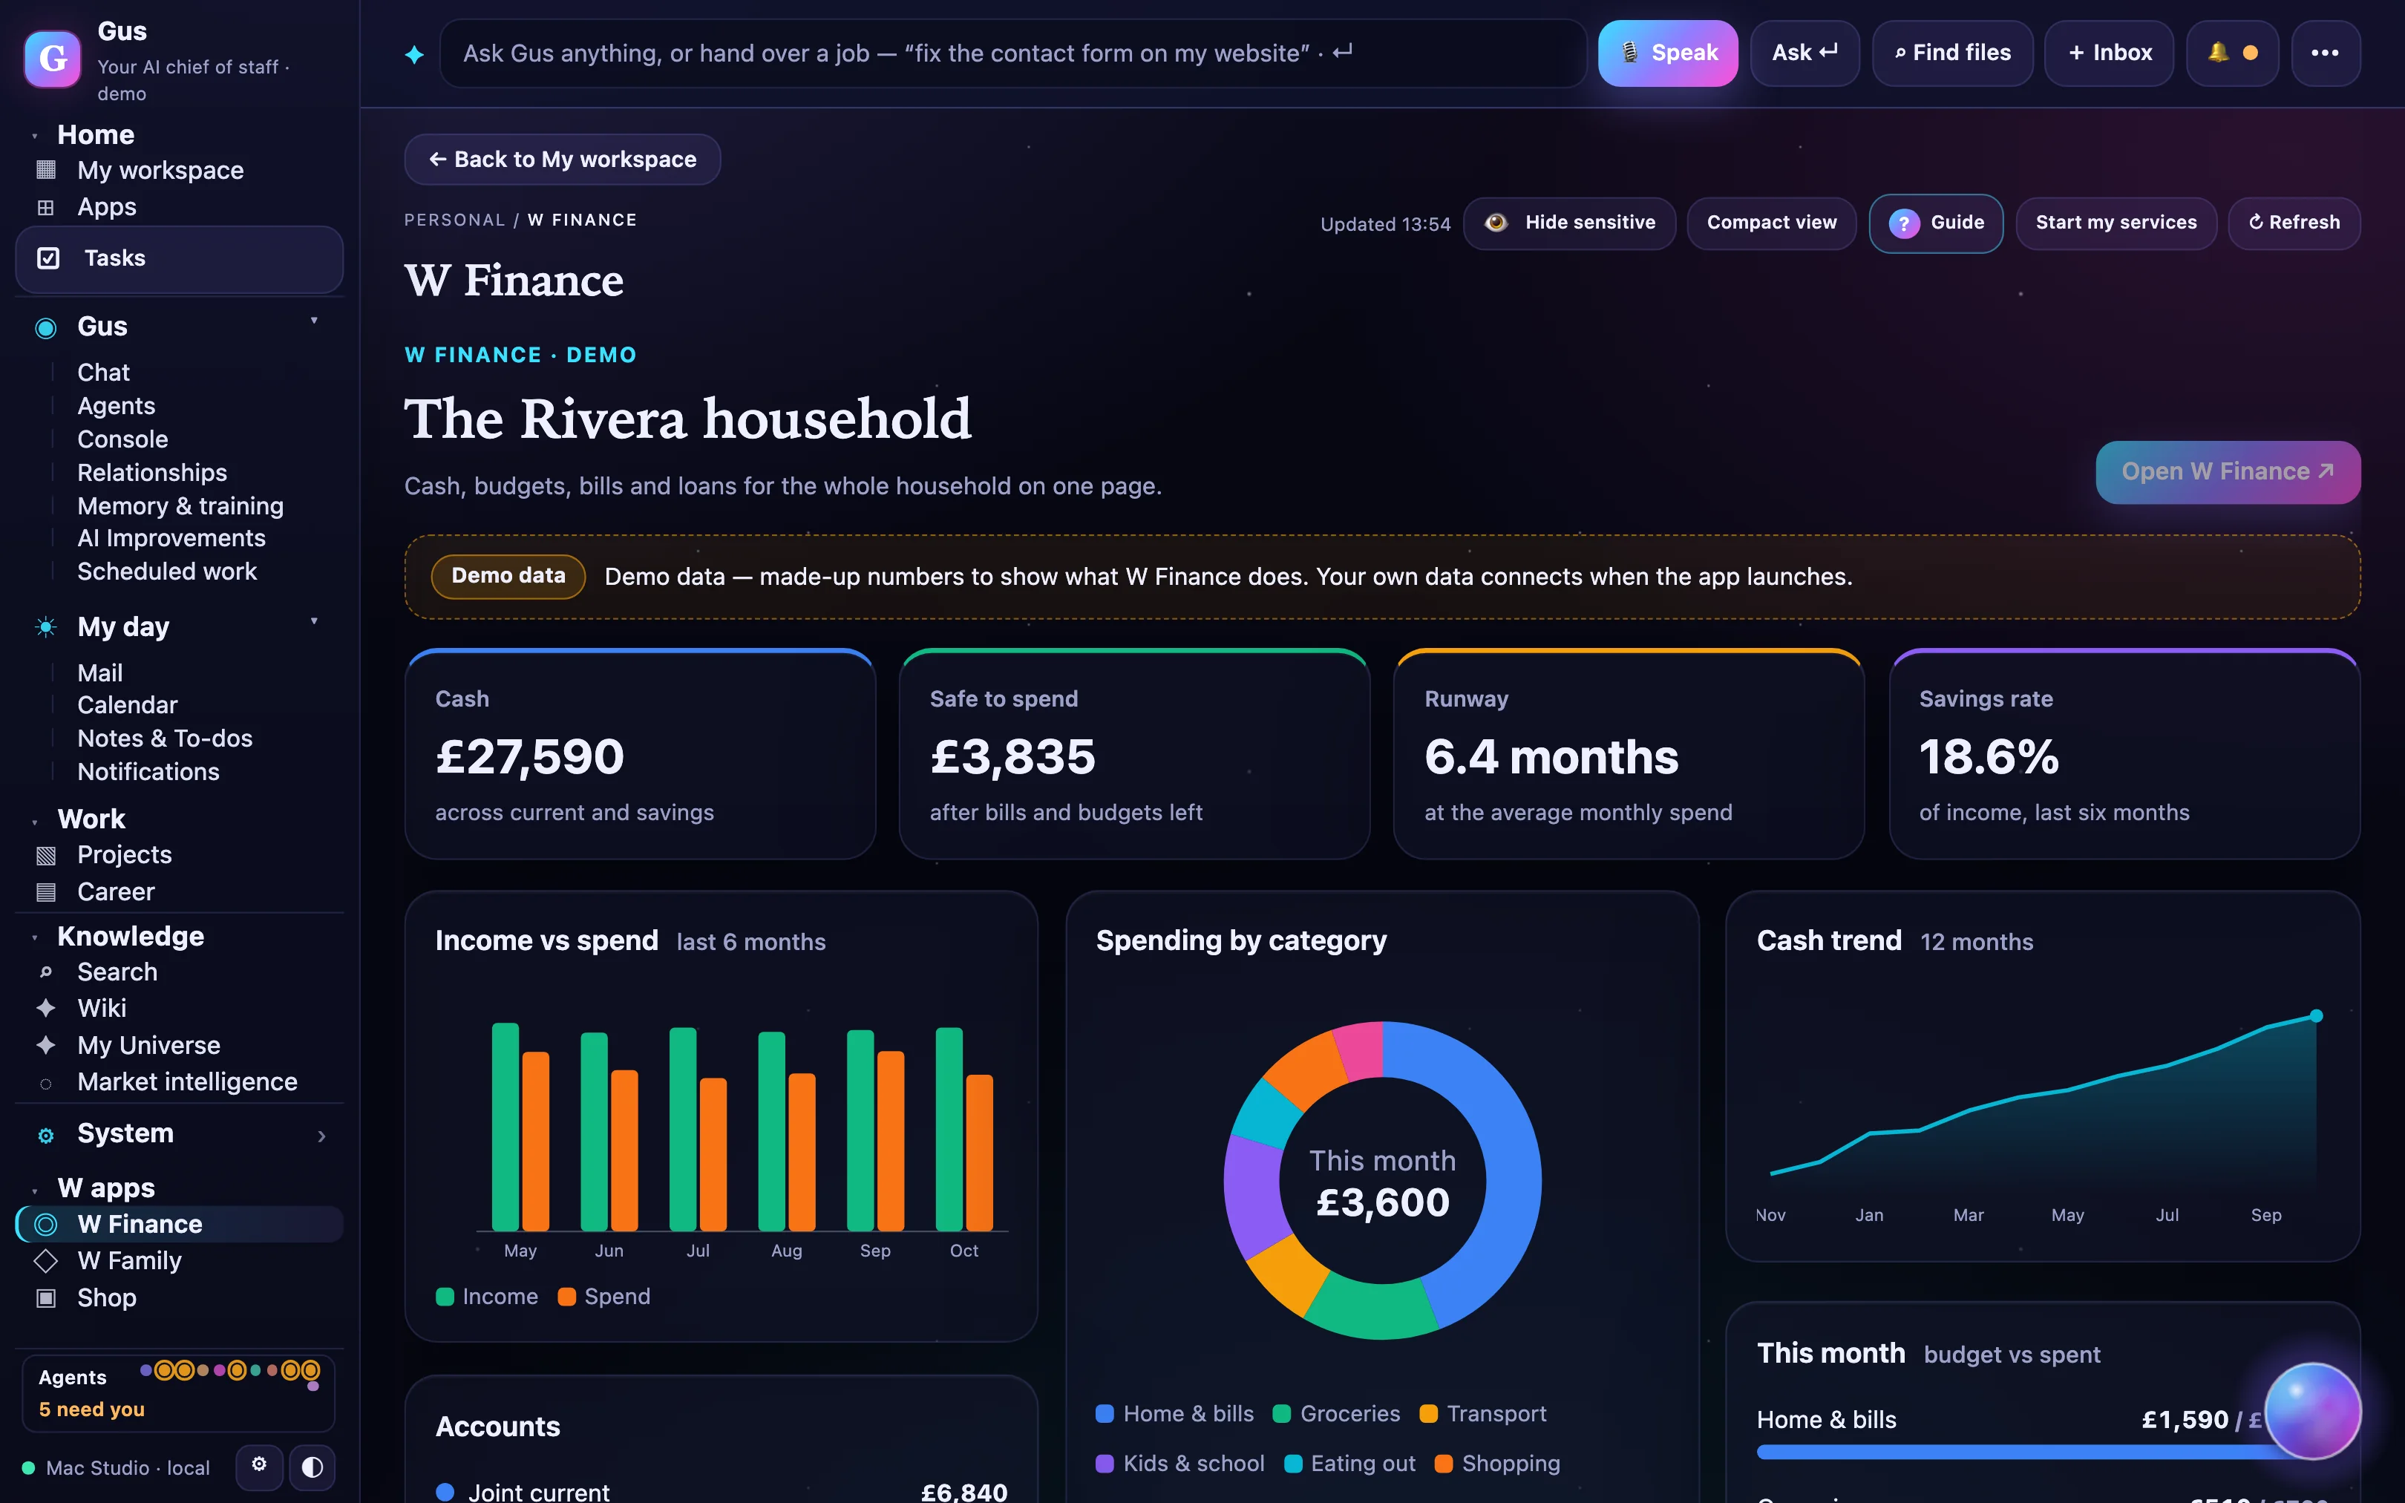This screenshot has width=2405, height=1503.
Task: Open Market intelligence
Action: [x=187, y=1081]
